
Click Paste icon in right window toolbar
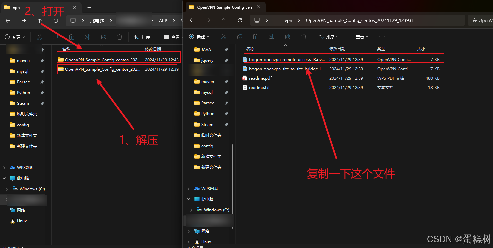(256, 37)
